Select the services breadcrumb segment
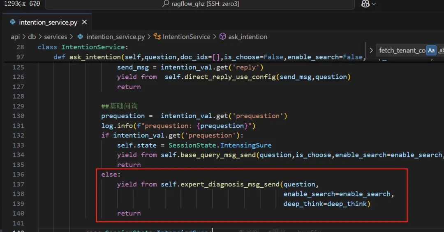This screenshot has height=232, width=444. [x=55, y=37]
